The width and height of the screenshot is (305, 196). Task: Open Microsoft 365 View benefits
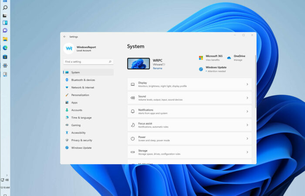point(210,58)
